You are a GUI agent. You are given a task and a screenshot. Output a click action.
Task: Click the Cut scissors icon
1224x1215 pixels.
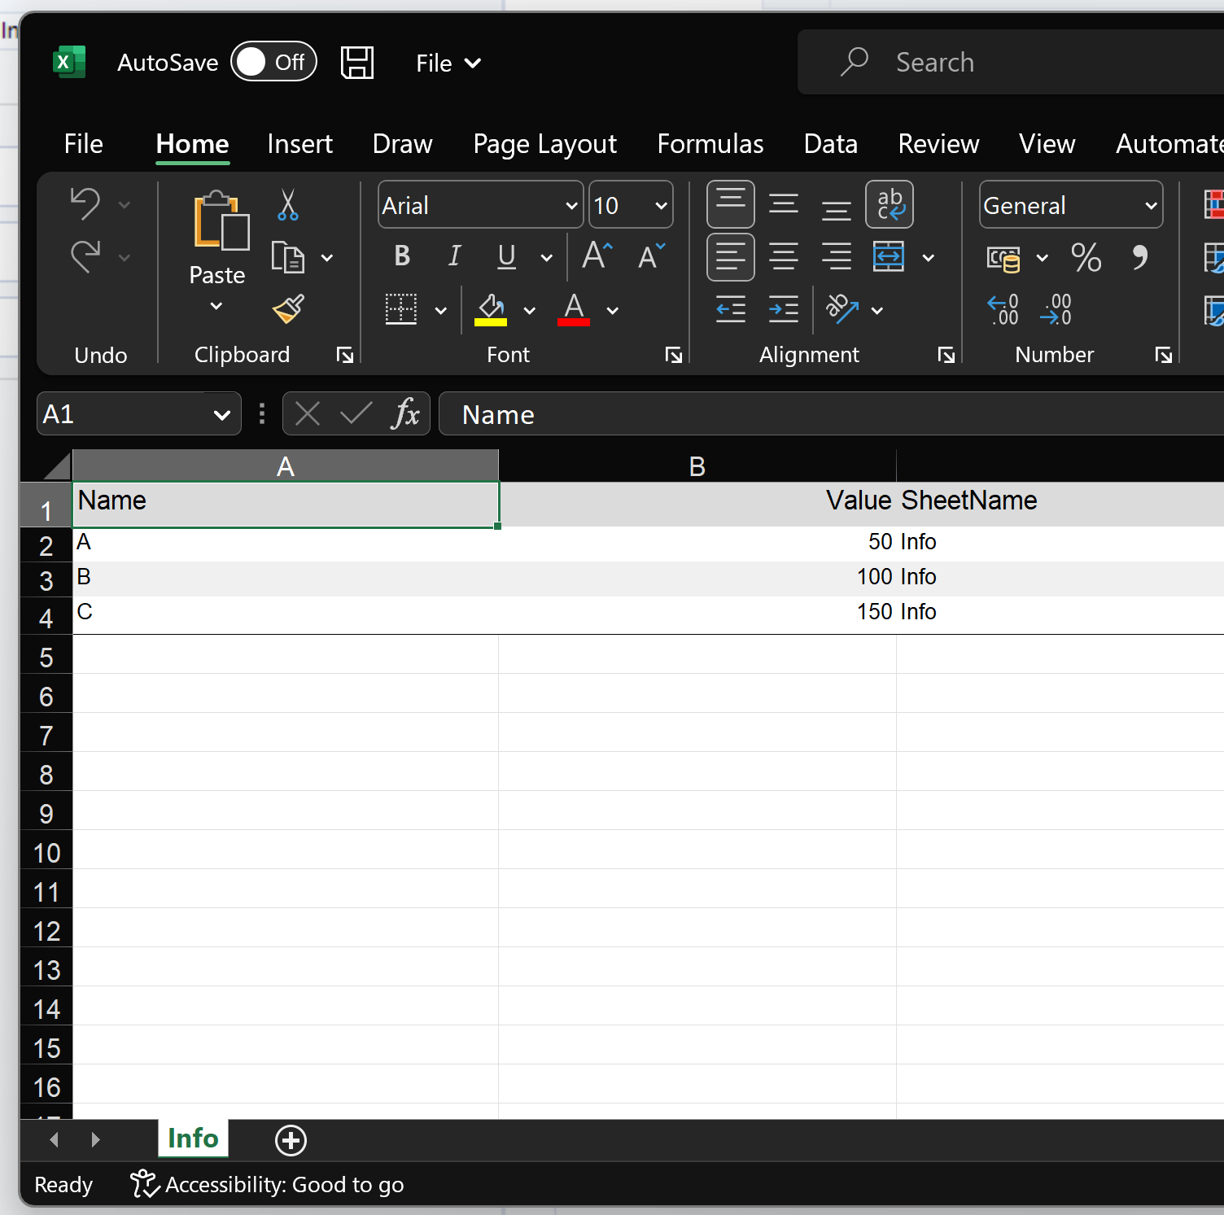[287, 205]
